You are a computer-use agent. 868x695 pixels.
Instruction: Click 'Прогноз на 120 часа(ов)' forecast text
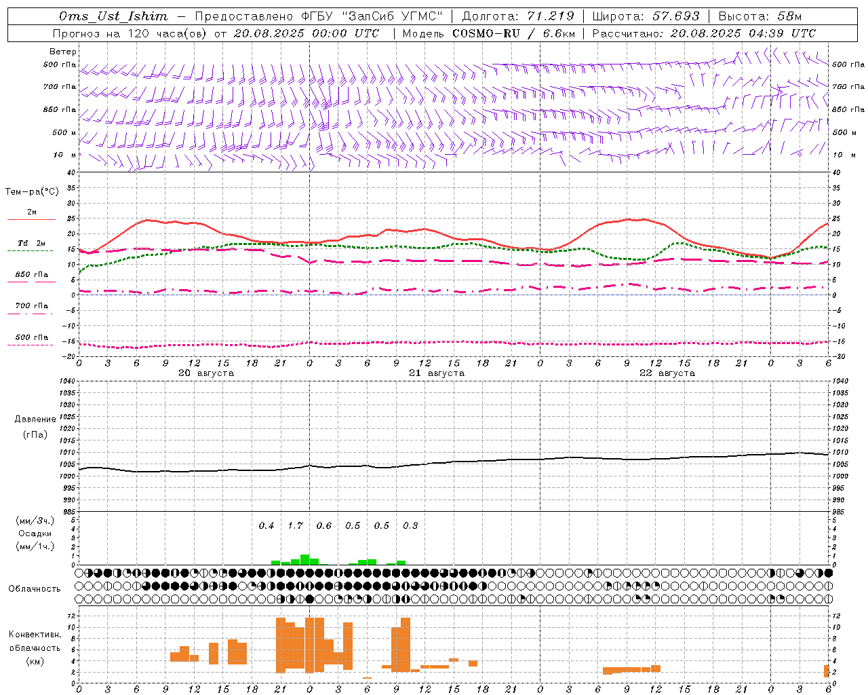pos(130,33)
